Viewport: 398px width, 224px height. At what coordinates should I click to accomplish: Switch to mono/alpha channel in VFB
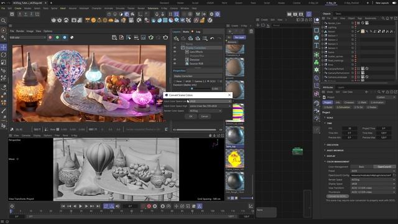pos(72,37)
